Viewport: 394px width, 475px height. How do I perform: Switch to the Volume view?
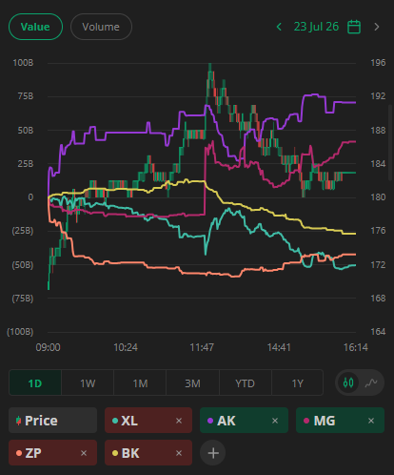point(101,27)
